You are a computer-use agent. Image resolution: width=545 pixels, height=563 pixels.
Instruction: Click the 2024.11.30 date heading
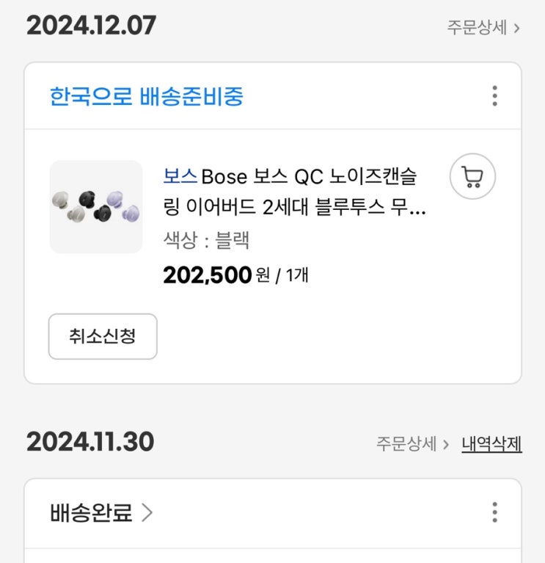(90, 442)
